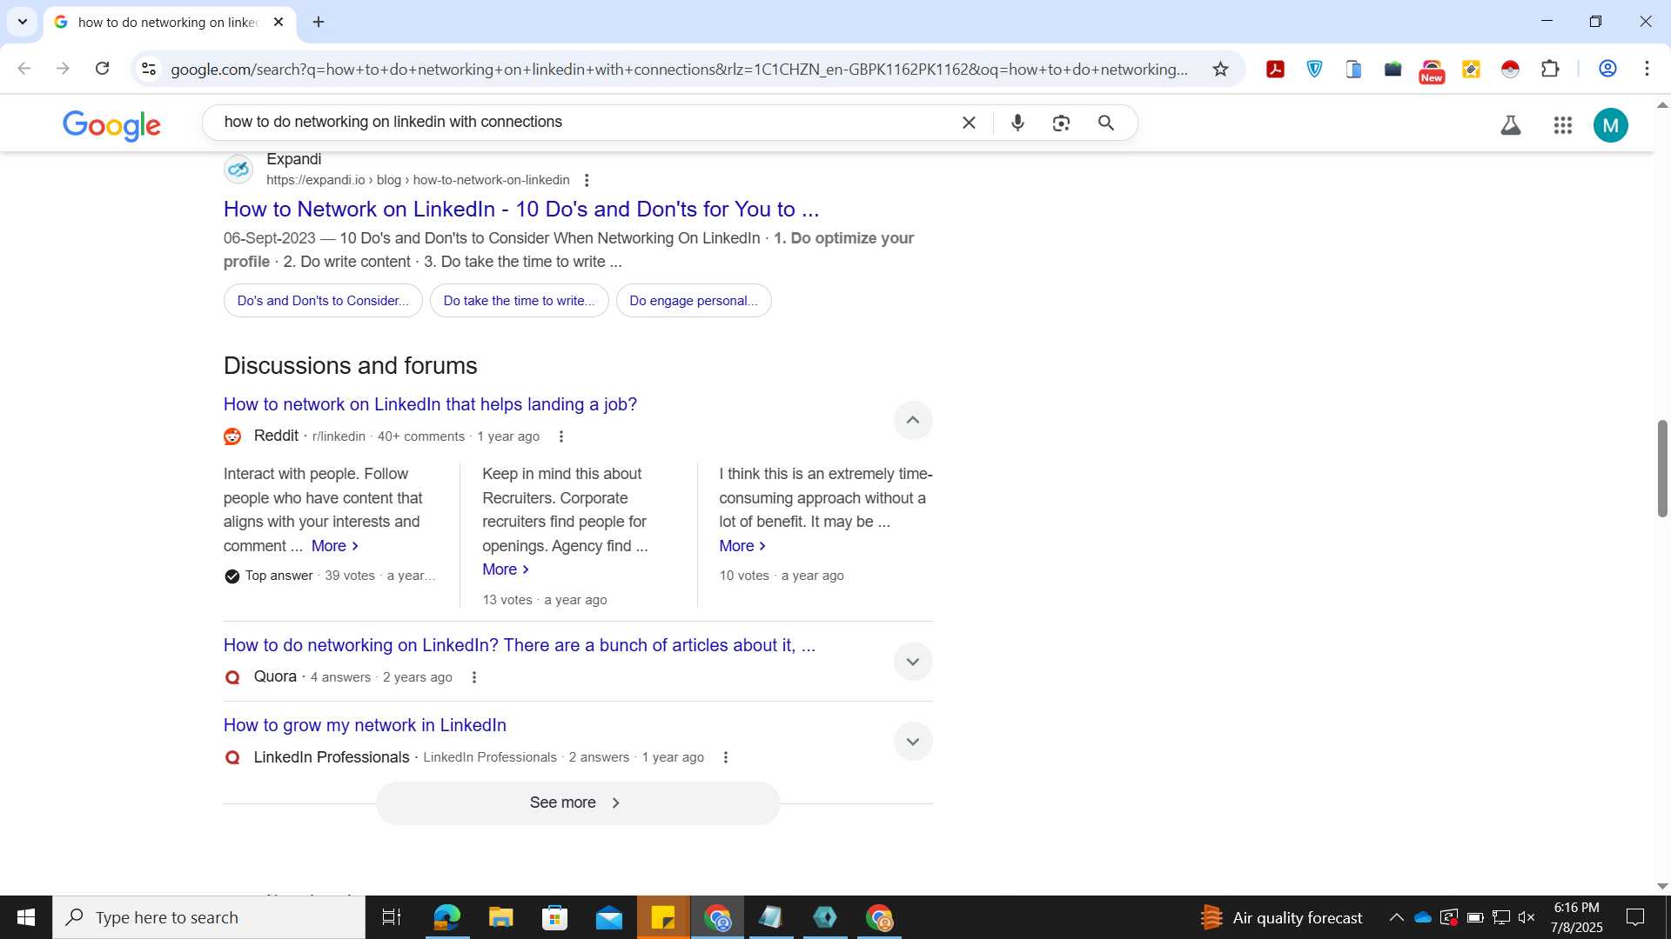The image size is (1671, 939).
Task: Open Search Labs flask icon
Action: (1511, 125)
